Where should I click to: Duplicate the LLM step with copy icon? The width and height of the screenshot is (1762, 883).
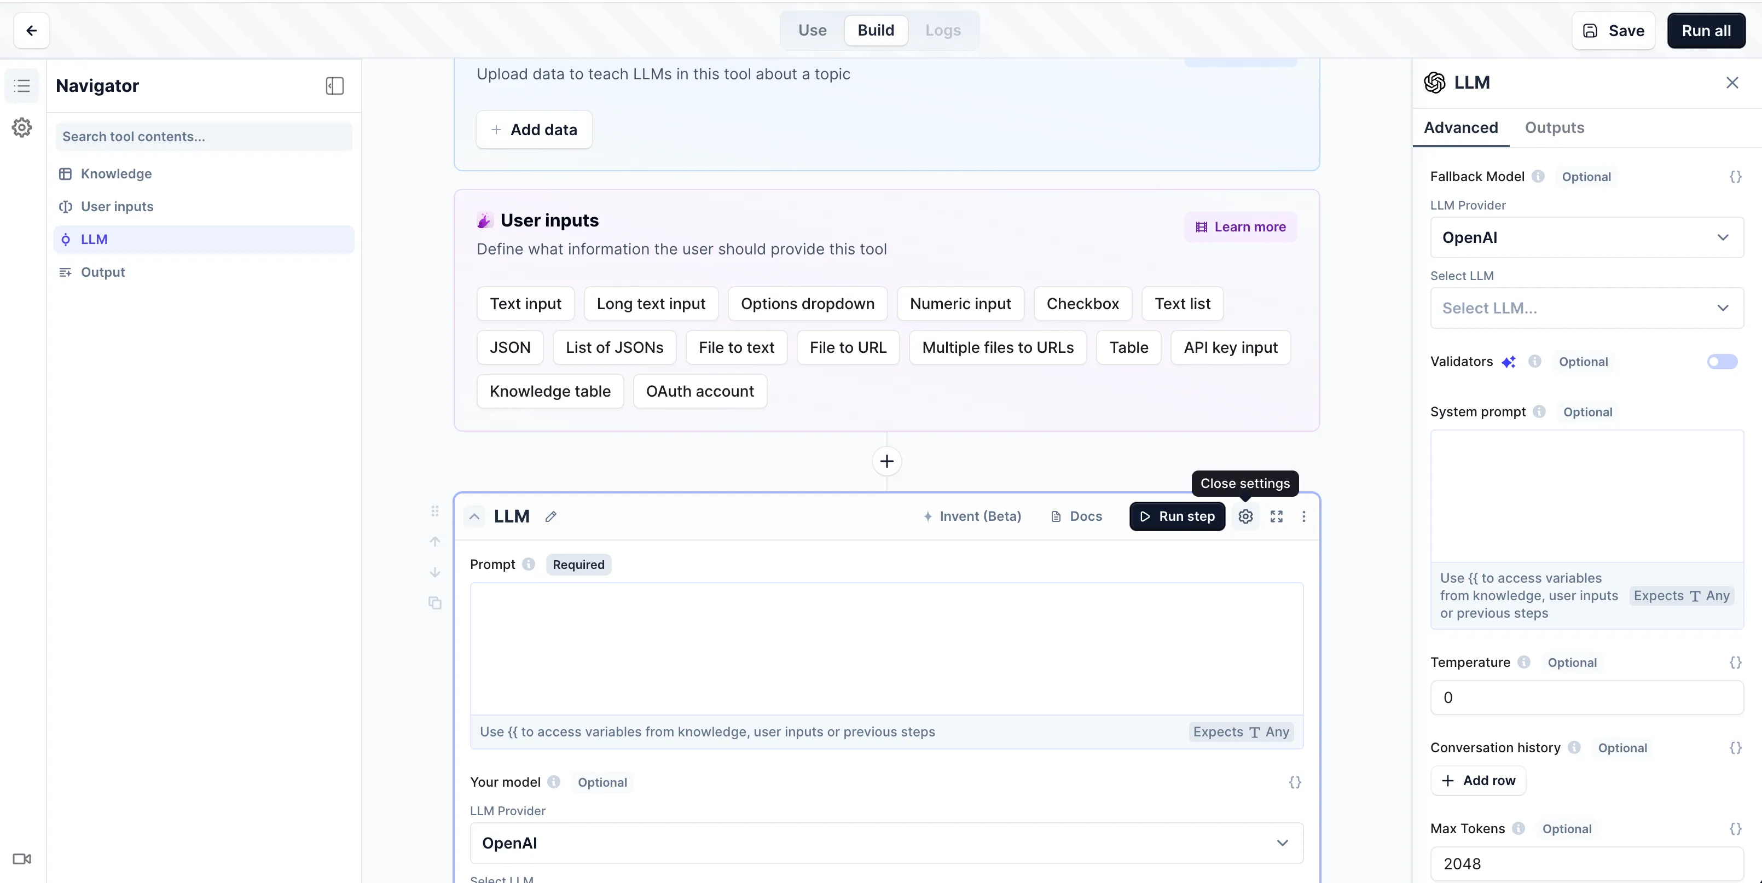coord(435,602)
